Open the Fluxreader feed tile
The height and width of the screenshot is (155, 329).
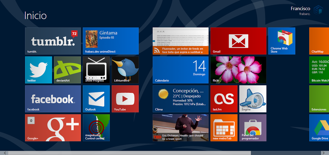point(181,41)
